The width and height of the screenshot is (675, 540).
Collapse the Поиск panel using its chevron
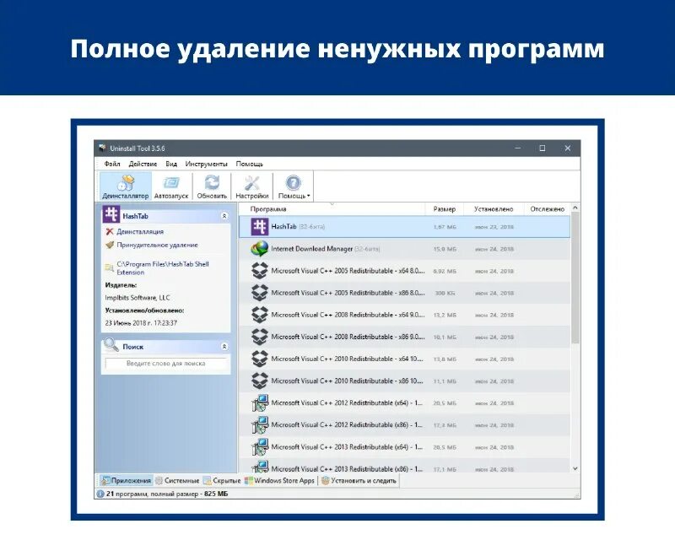[x=223, y=346]
